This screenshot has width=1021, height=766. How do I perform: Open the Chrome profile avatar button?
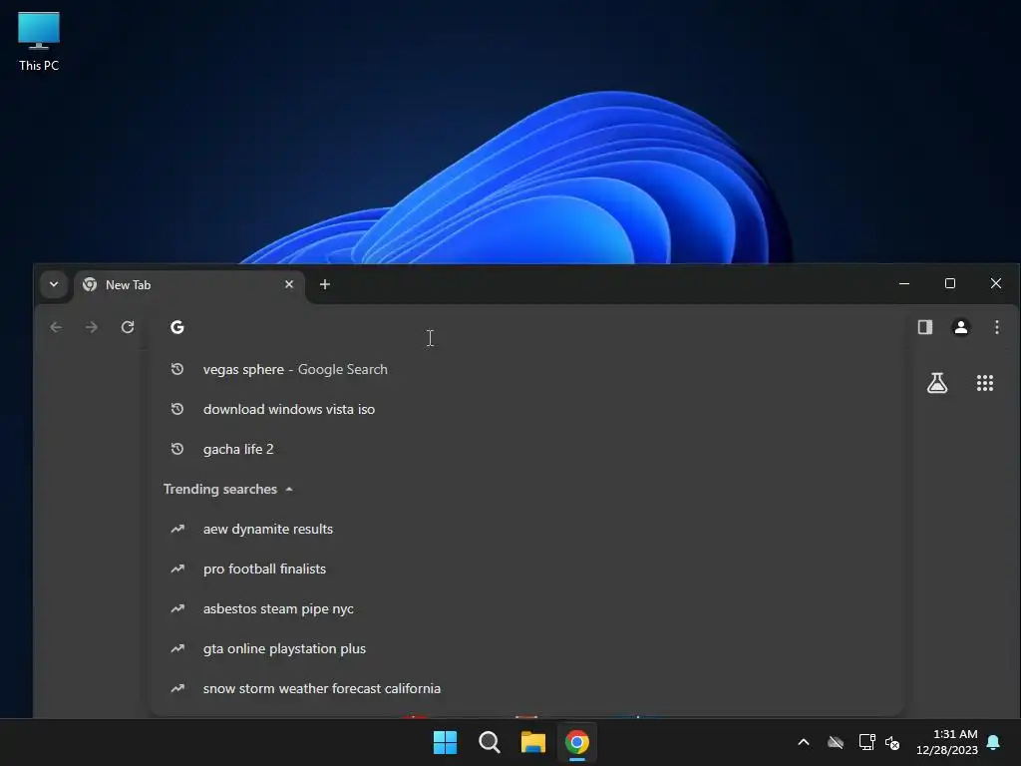click(961, 327)
